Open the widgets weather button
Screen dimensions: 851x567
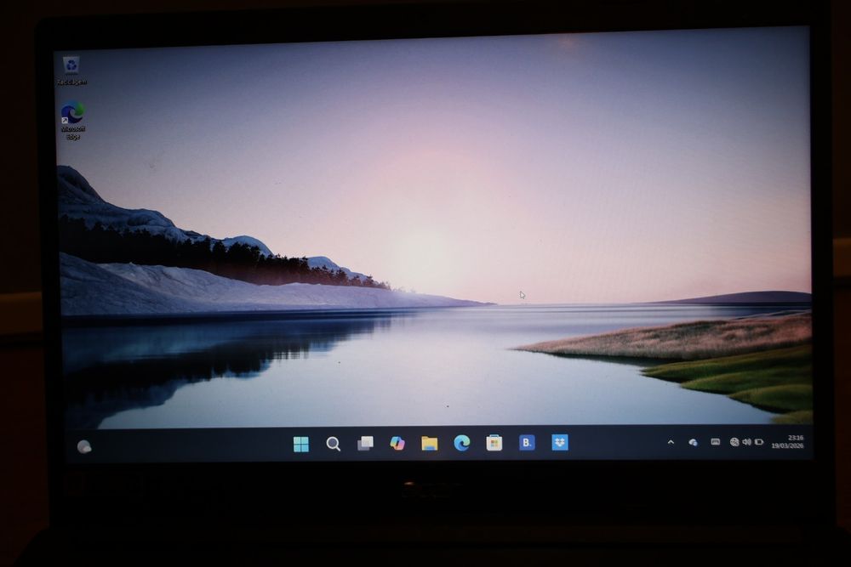(x=84, y=446)
